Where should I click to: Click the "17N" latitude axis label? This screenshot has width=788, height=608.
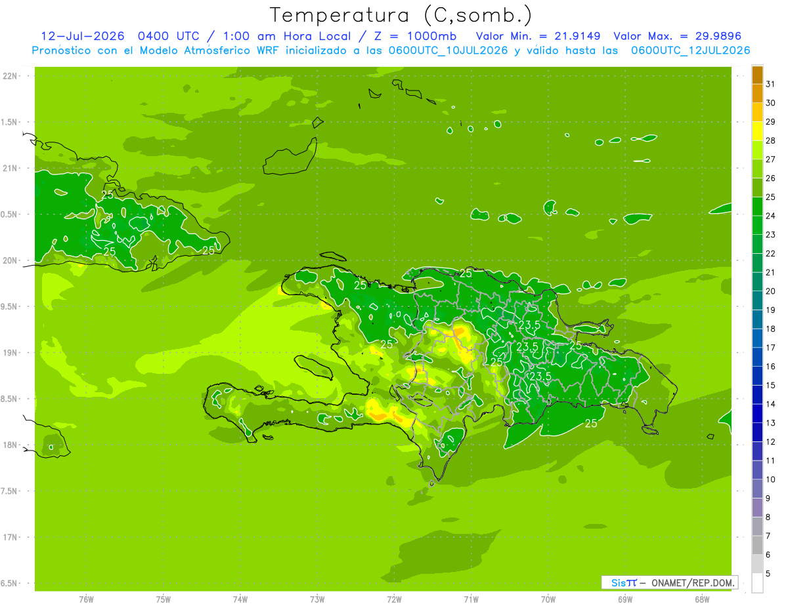[x=11, y=538]
